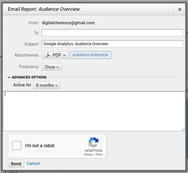
Task: Click the AUDIENCE OVERVIEW attachment button
Action: pyautogui.click(x=90, y=55)
